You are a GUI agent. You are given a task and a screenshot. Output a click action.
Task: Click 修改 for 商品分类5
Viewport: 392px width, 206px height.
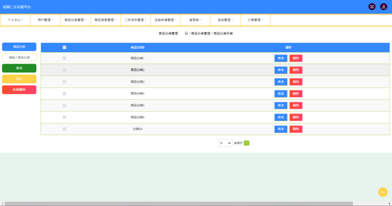[281, 106]
